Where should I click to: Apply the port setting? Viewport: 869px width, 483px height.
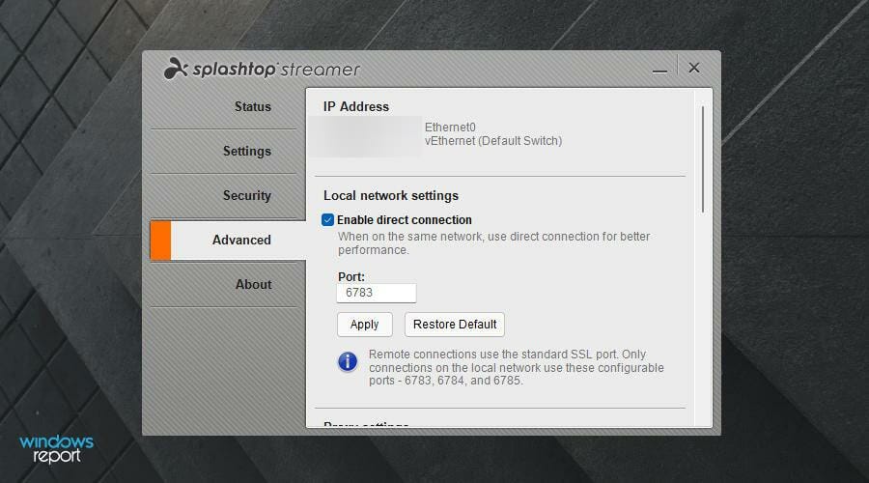tap(365, 325)
